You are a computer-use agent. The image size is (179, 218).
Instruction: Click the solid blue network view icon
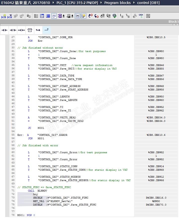[48, 16]
